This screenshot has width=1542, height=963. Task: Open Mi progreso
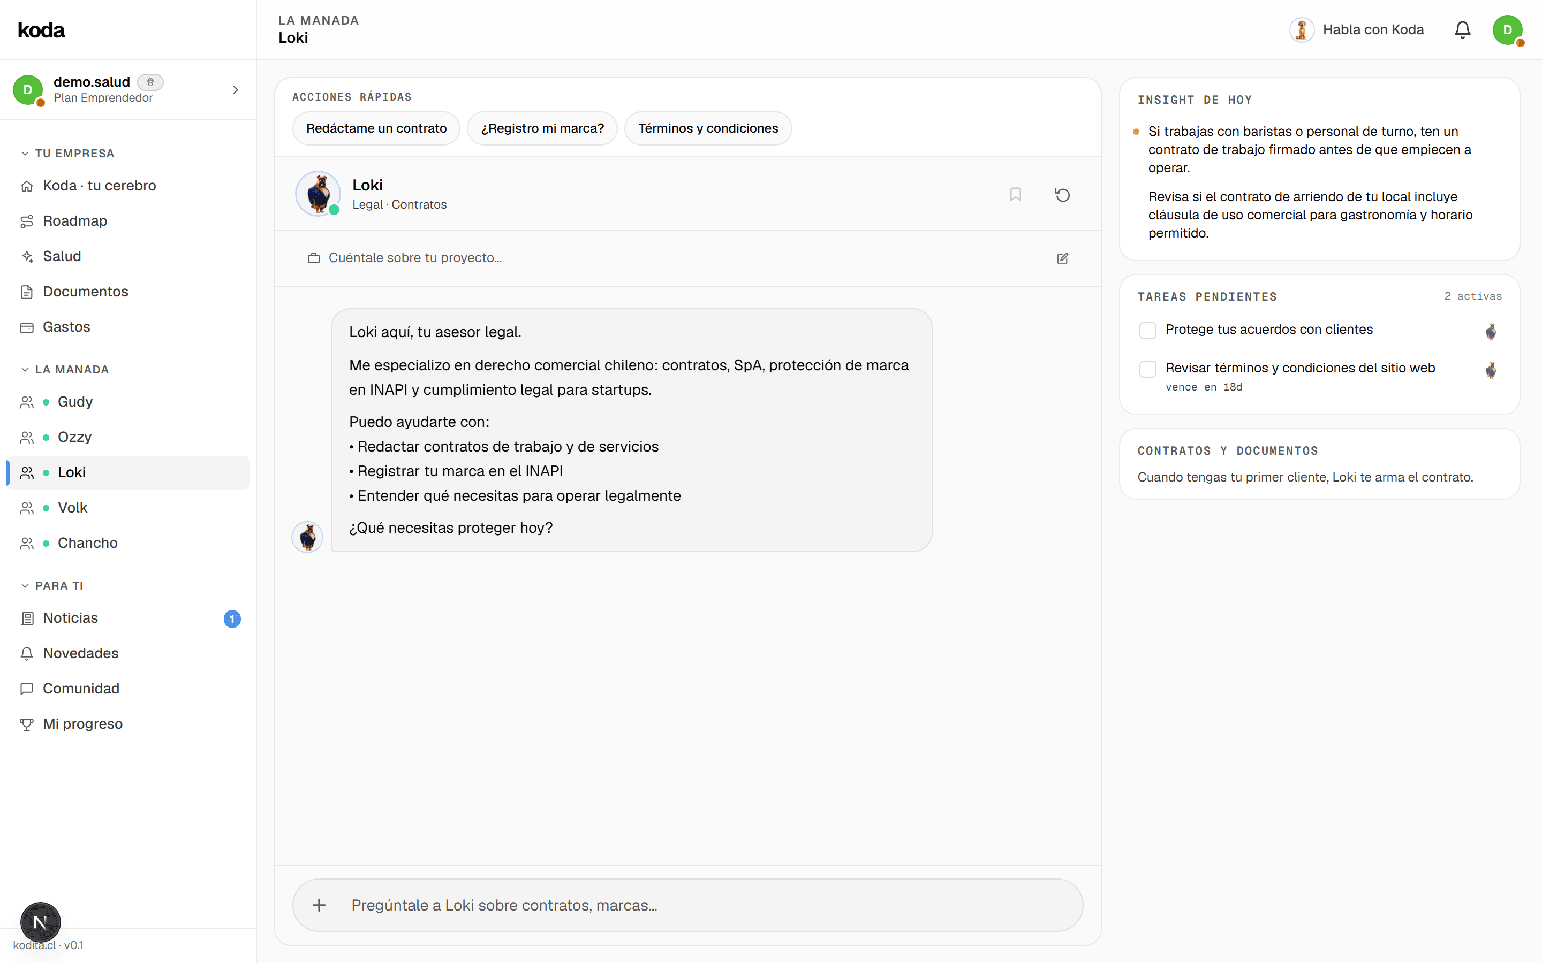pos(127,724)
